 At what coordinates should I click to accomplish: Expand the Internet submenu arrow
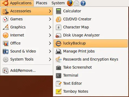pos(50,35)
